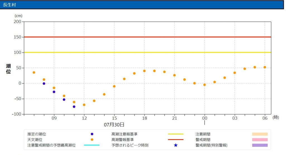286x155 pixels.
Task: Select the orange astronomical tide point at 03 hour
Action: 235,73
